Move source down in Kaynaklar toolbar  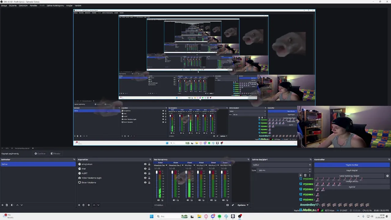point(98,205)
